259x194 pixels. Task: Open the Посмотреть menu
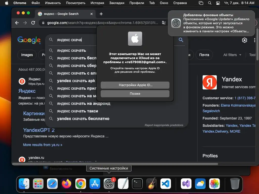76,3
